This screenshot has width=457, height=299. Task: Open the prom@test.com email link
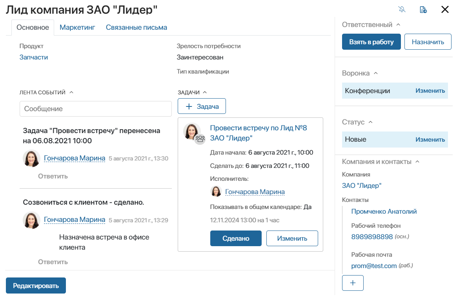click(x=374, y=266)
